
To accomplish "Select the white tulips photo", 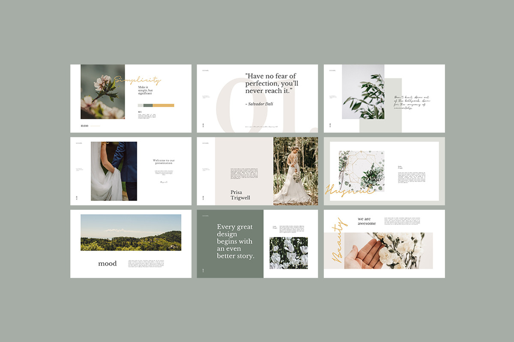I will click(x=289, y=253).
